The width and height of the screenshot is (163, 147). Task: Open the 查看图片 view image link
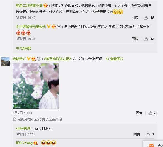(x=115, y=59)
